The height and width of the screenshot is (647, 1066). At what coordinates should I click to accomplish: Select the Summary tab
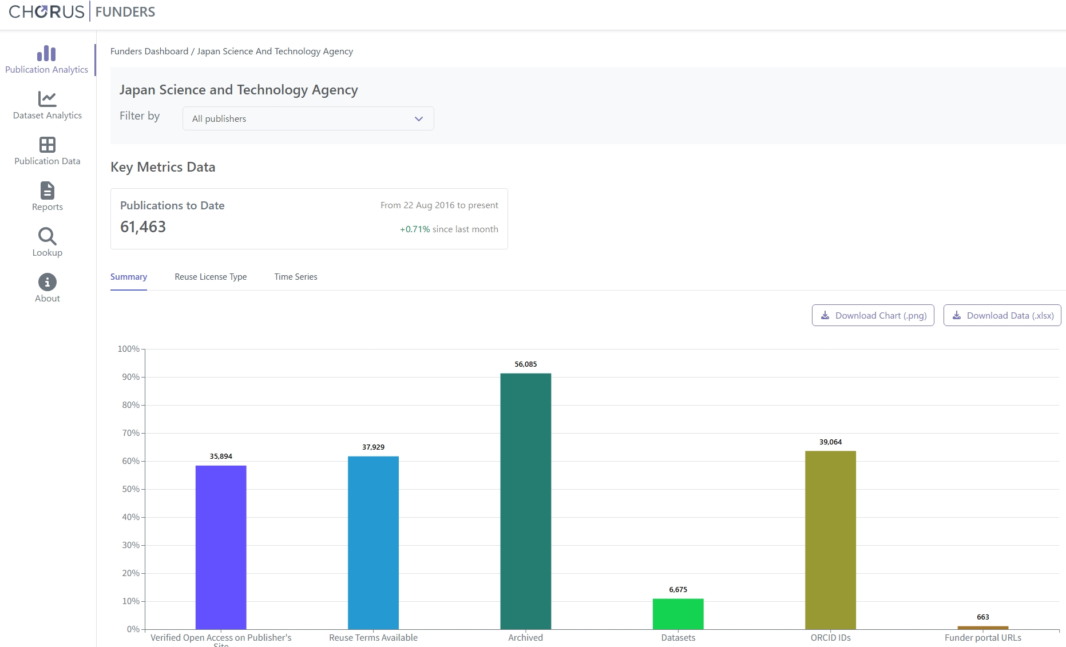point(129,277)
